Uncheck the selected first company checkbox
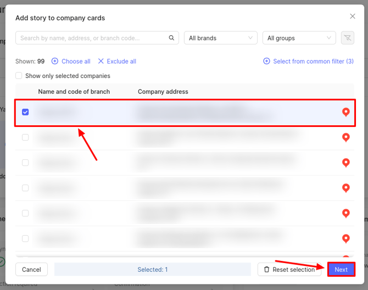The width and height of the screenshot is (368, 290). point(25,112)
